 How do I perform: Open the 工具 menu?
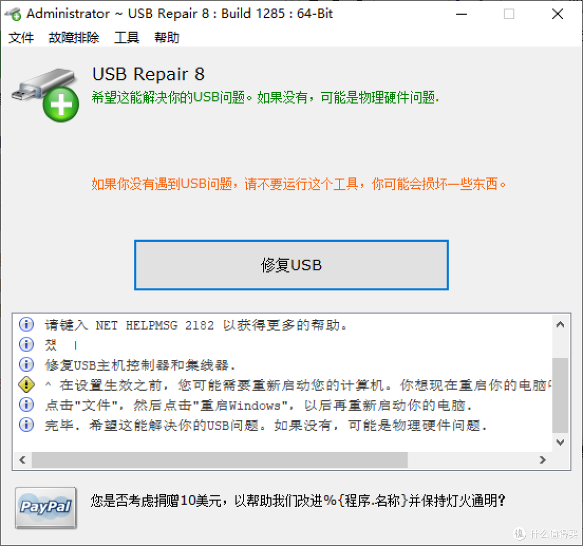[x=126, y=38]
